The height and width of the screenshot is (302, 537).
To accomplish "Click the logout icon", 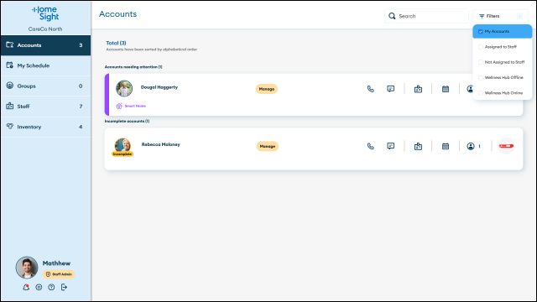I will click(64, 287).
